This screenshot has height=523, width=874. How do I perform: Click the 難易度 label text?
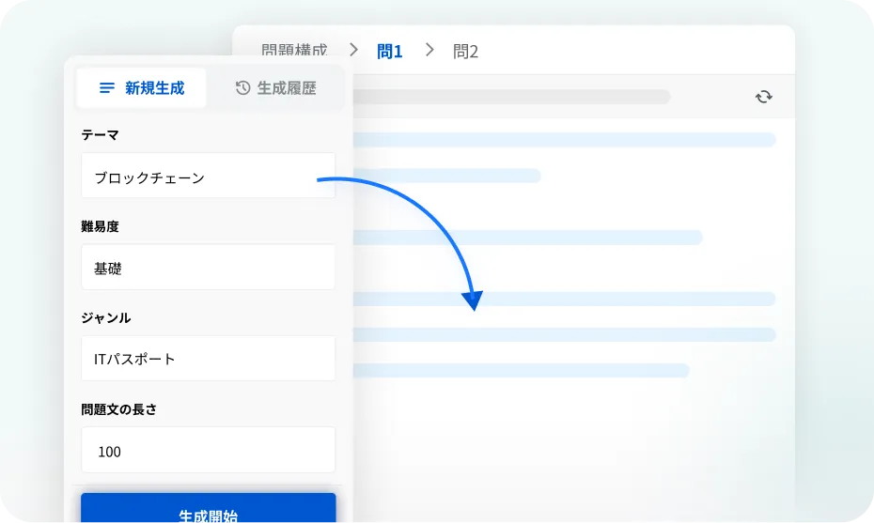(x=100, y=226)
